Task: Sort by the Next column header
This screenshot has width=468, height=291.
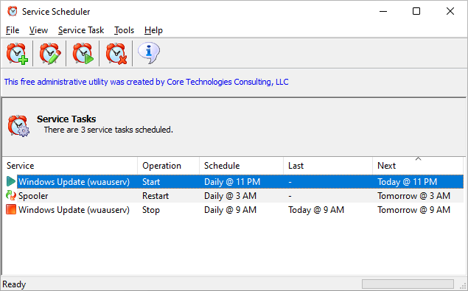Action: [418, 166]
